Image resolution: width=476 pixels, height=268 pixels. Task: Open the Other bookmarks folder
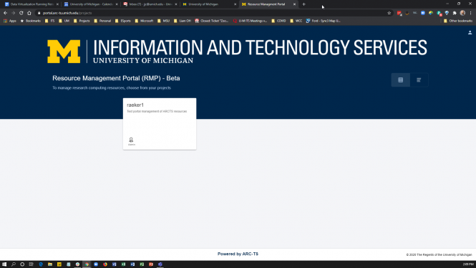[458, 21]
